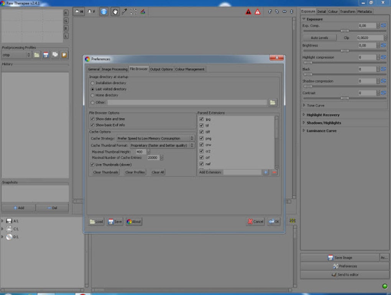Click OK to confirm preferences
Viewport: 391px width, 295px height.
[274, 222]
